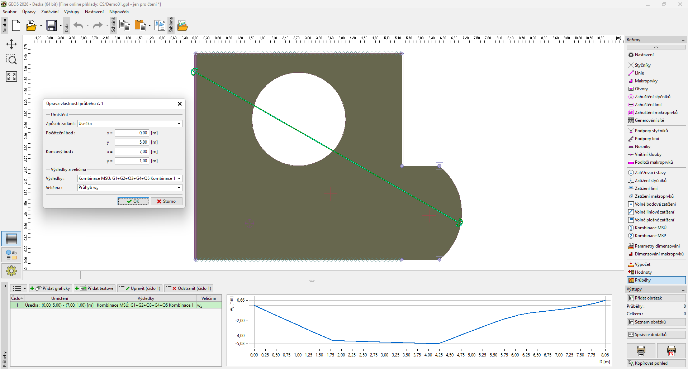688x369 pixels.
Task: Open the Výstupy menu
Action: point(72,12)
